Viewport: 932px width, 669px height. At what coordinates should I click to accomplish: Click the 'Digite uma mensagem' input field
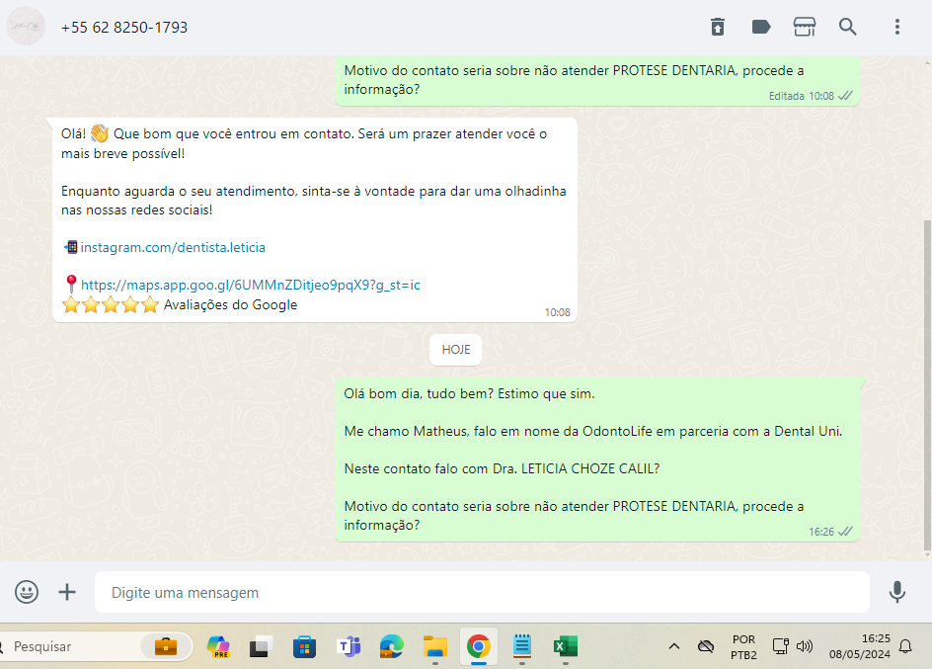coord(482,593)
